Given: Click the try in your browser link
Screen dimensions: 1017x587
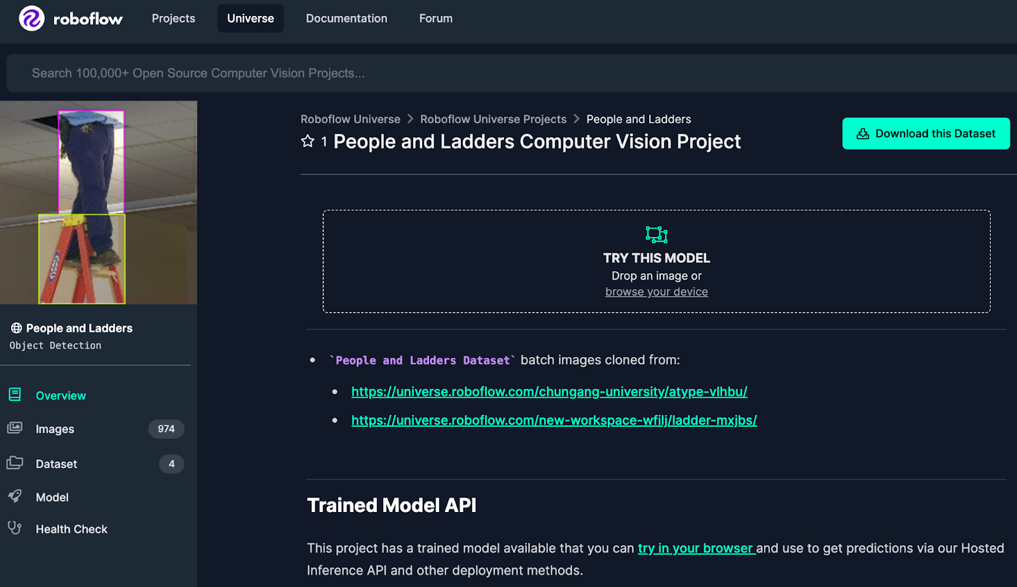Looking at the screenshot, I should pyautogui.click(x=697, y=548).
